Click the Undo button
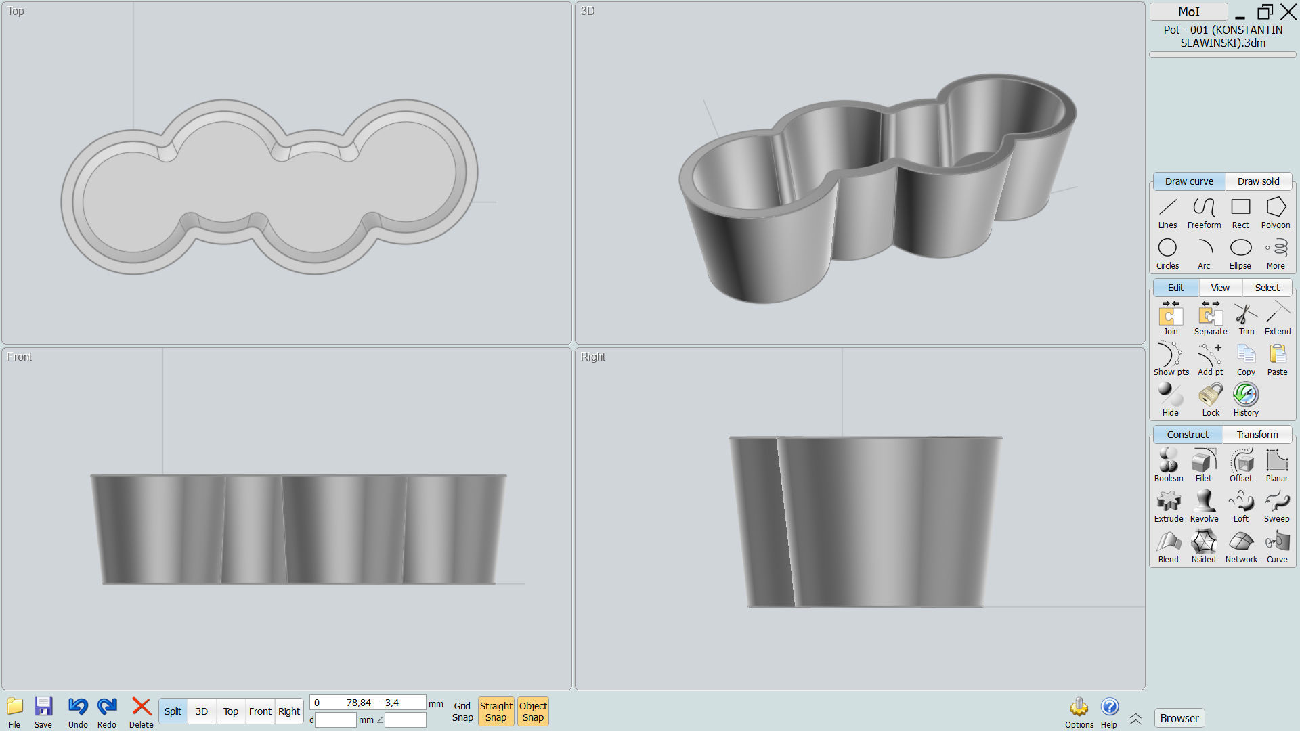The image size is (1300, 731). (x=78, y=713)
